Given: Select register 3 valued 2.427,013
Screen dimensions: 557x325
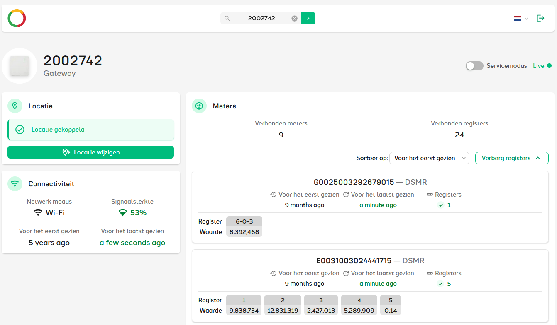Looking at the screenshot, I should (321, 300).
